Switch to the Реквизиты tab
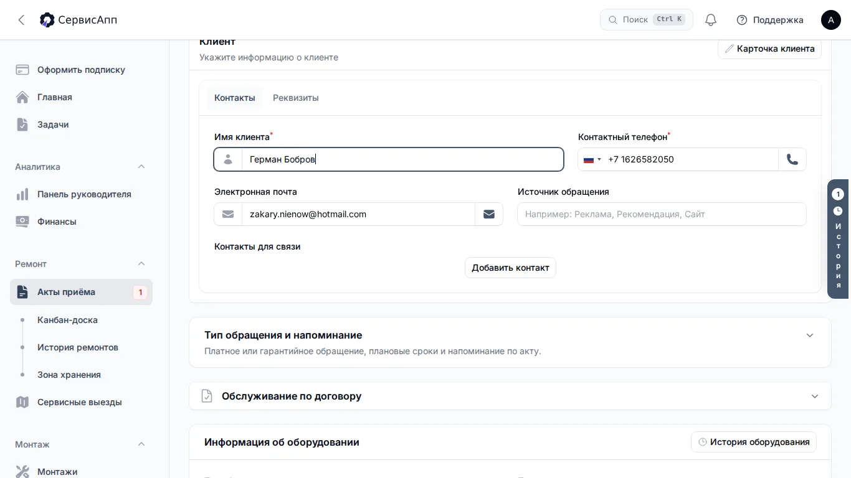 [296, 98]
